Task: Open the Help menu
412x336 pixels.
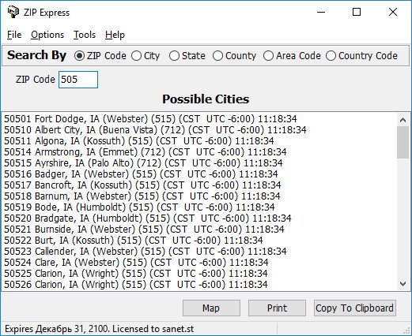Action: 115,35
